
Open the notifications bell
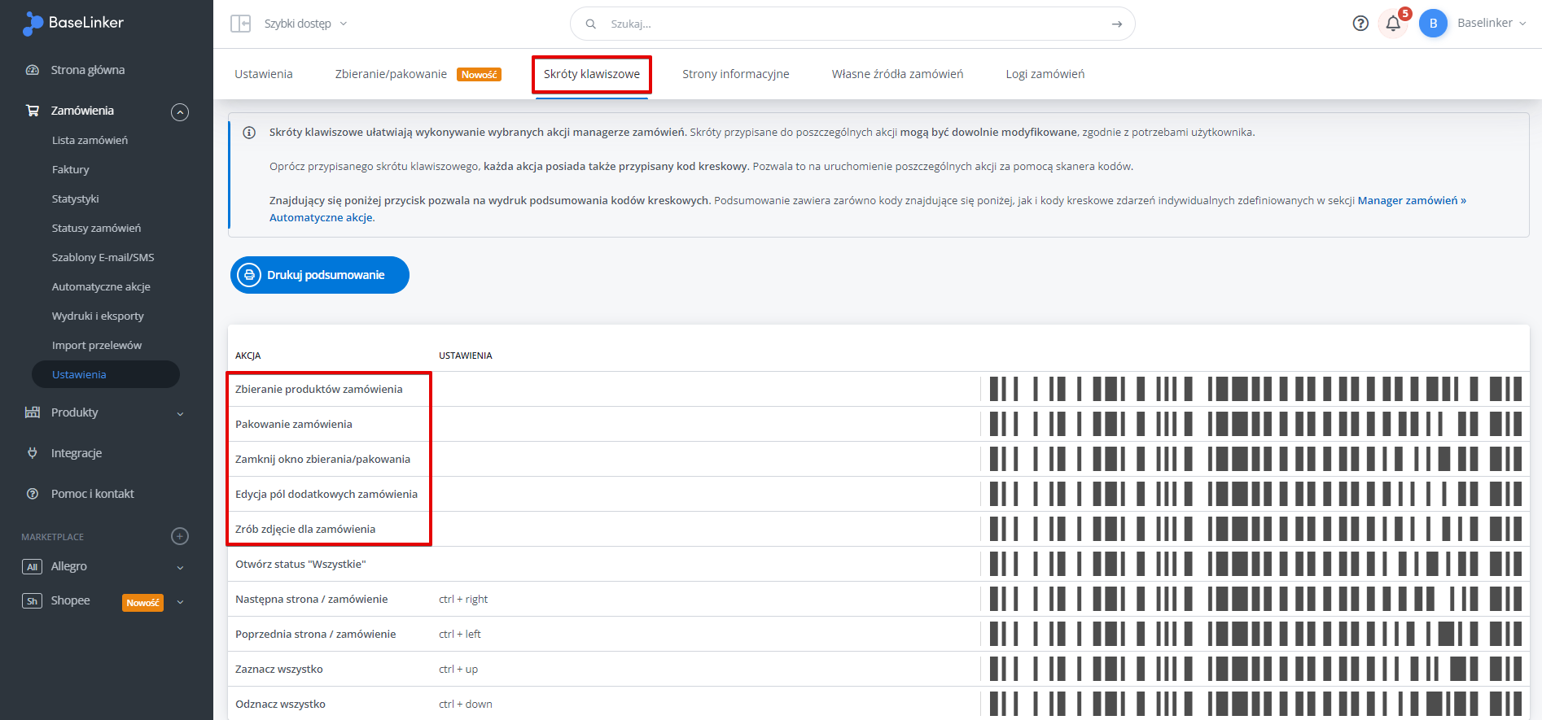pos(1393,24)
